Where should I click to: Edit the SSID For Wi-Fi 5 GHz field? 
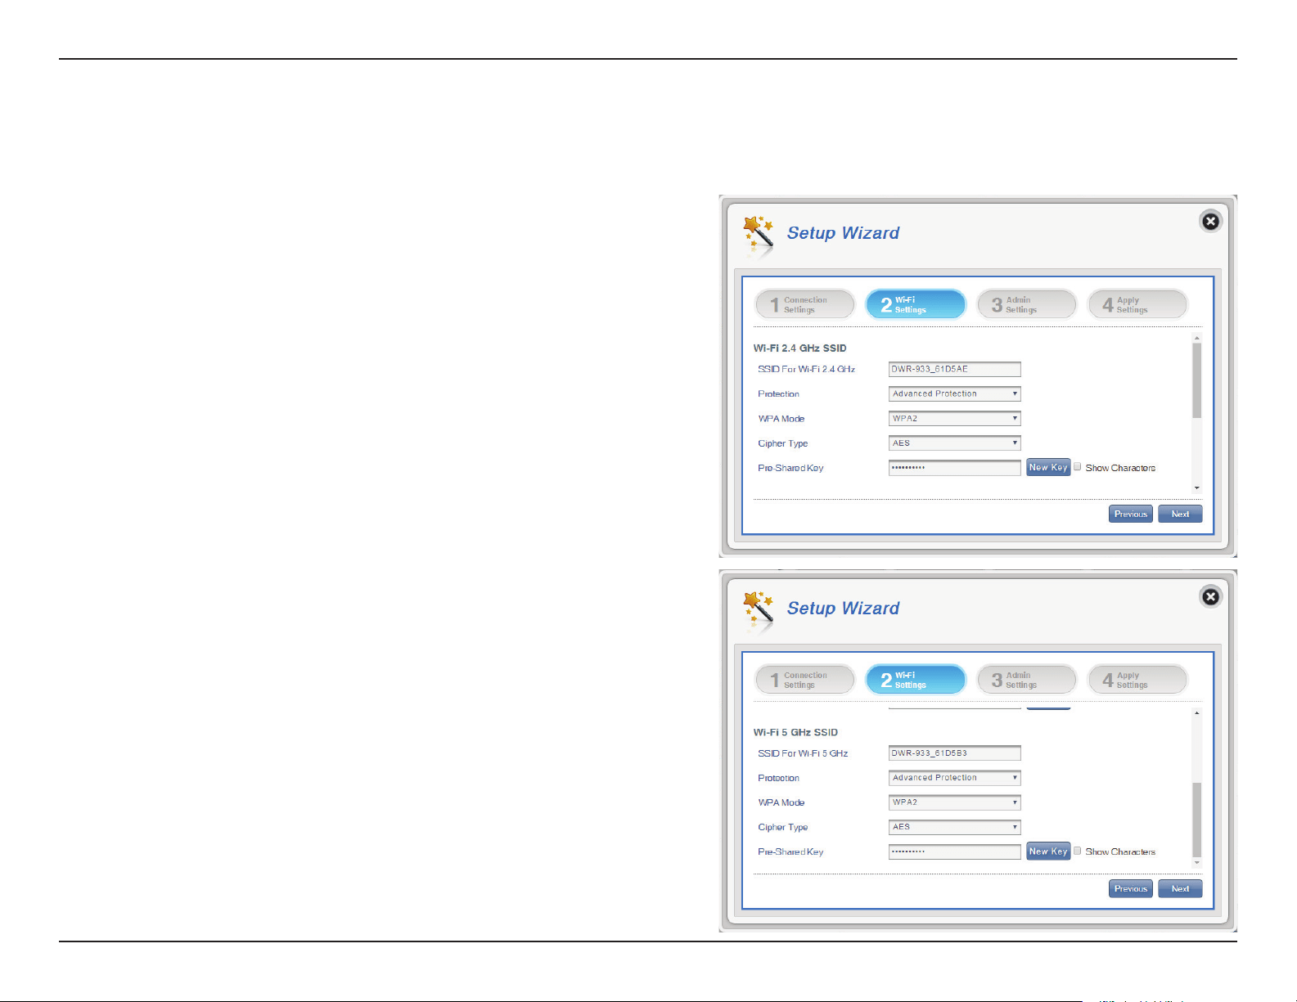954,753
